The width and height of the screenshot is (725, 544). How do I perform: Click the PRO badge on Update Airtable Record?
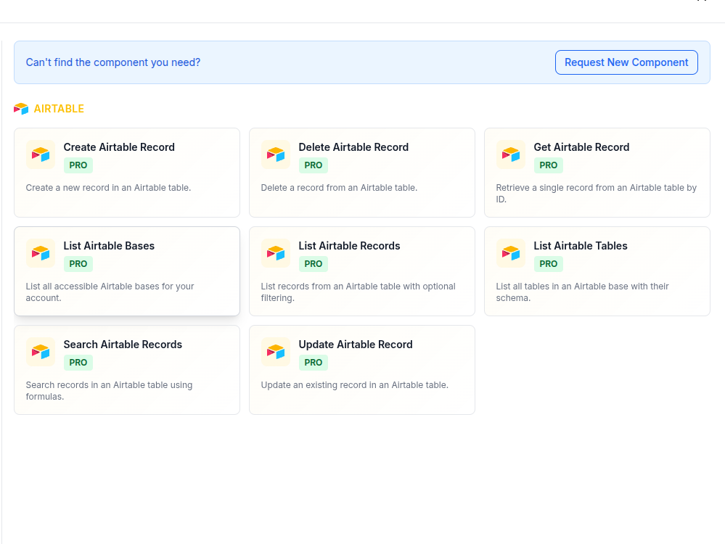(x=313, y=363)
